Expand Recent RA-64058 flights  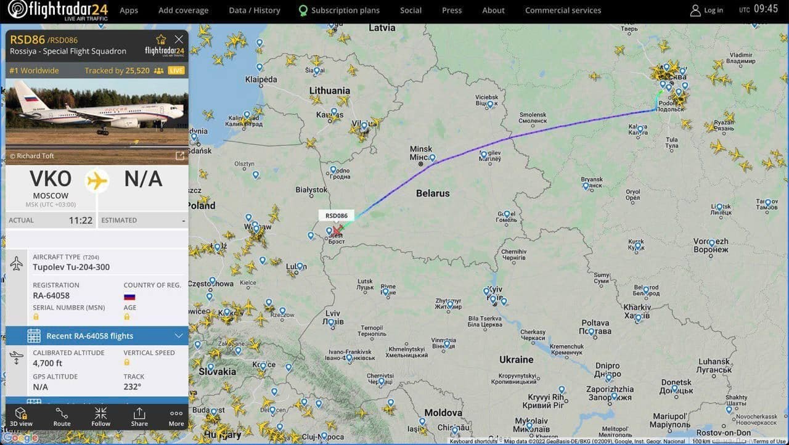(x=97, y=336)
